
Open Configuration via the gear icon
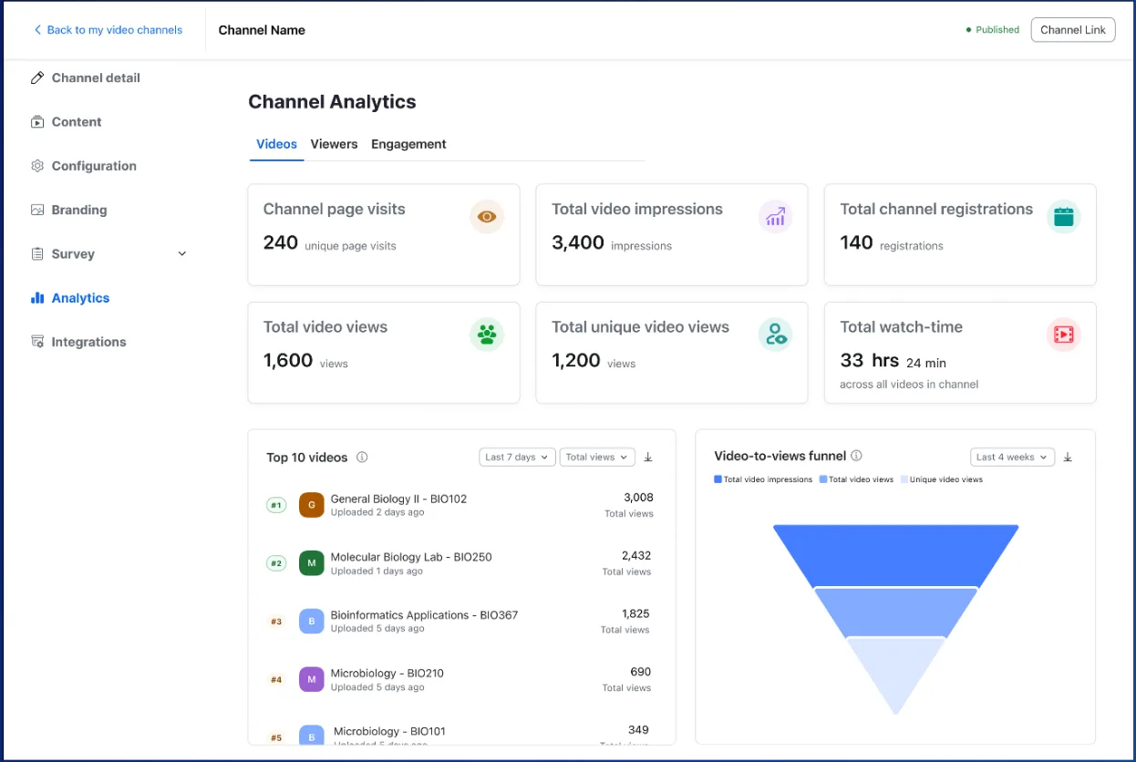pyautogui.click(x=37, y=165)
